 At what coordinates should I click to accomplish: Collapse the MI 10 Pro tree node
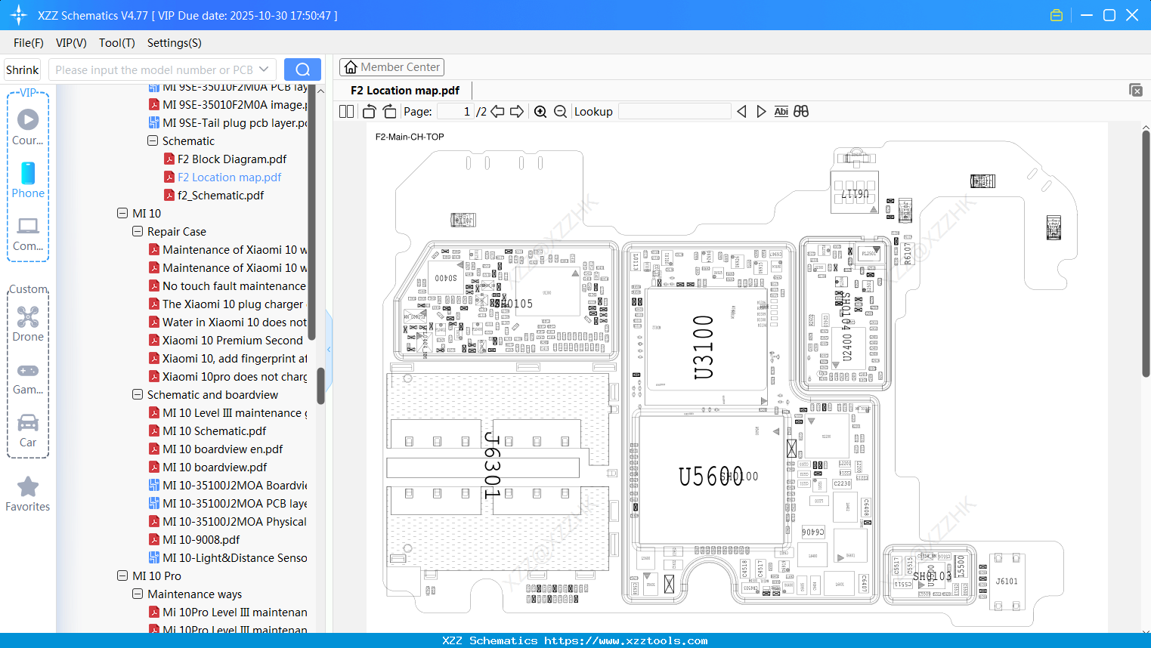pos(122,575)
